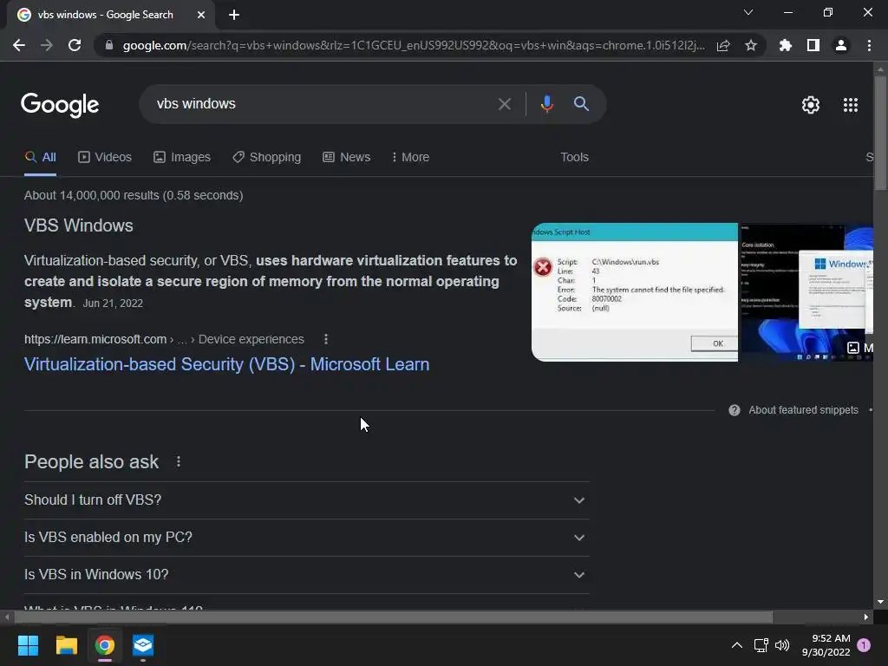Click the Chrome taskbar icon
Viewport: 888px width, 666px height.
tap(105, 645)
